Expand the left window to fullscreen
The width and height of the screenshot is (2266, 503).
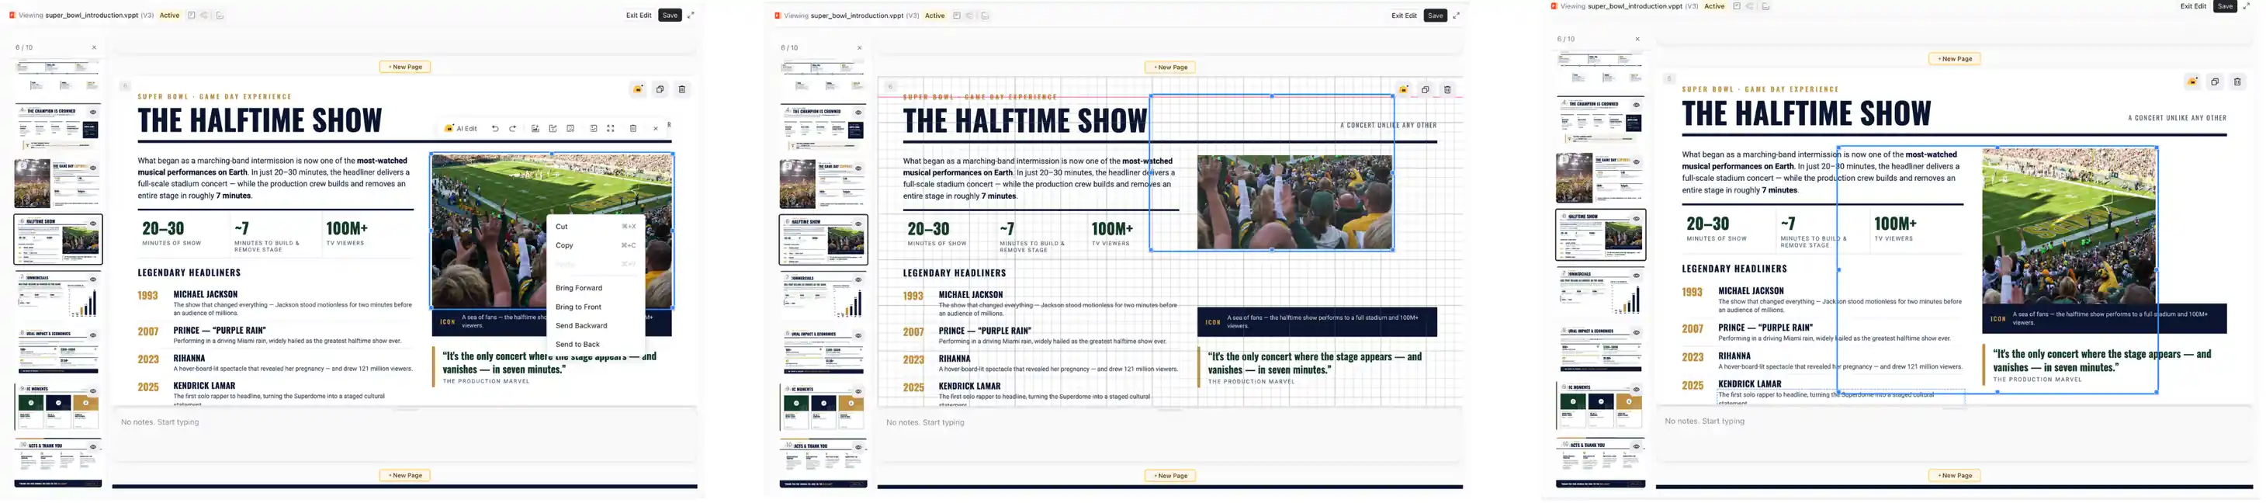[x=691, y=15]
